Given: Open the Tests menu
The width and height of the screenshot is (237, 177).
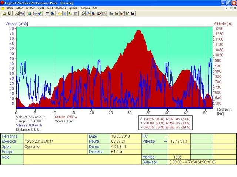Looking at the screenshot, I should point(50,8).
